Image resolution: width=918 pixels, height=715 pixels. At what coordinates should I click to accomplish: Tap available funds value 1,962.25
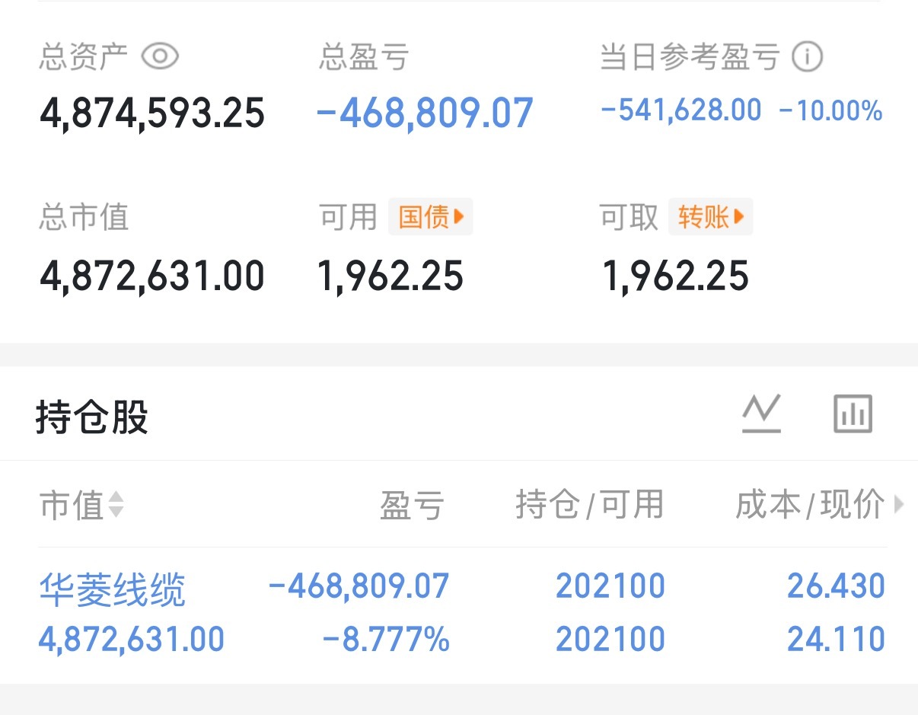tap(390, 276)
